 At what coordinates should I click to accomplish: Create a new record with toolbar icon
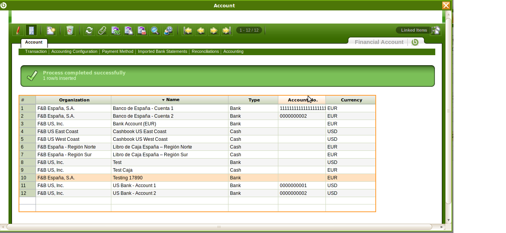coord(51,30)
